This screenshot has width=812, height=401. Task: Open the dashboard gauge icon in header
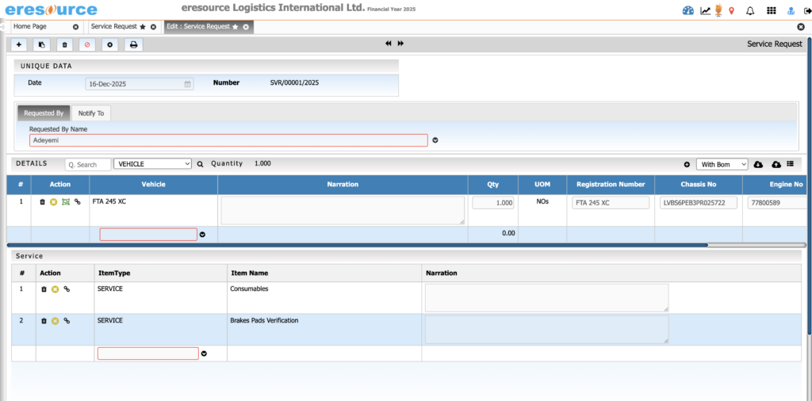pos(688,10)
